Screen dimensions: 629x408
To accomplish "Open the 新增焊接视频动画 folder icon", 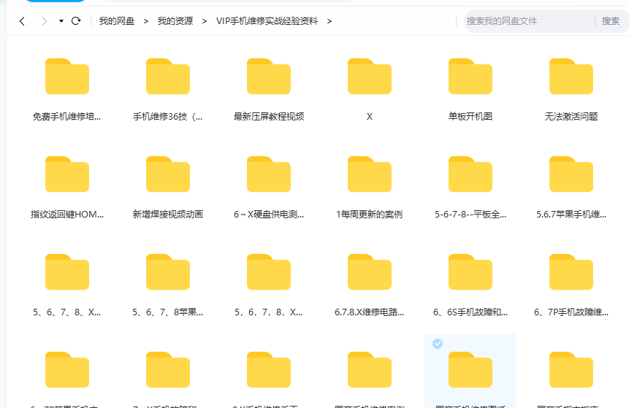I will coord(168,174).
